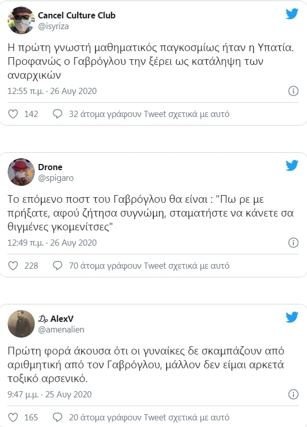Image resolution: width=307 pixels, height=427 pixels.
Task: Open Drone's profile avatar picture
Action: click(21, 172)
